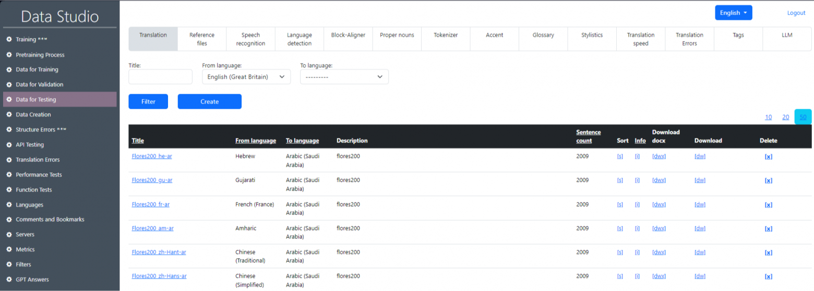Open the Stylistics tab
814x291 pixels.
click(x=592, y=39)
